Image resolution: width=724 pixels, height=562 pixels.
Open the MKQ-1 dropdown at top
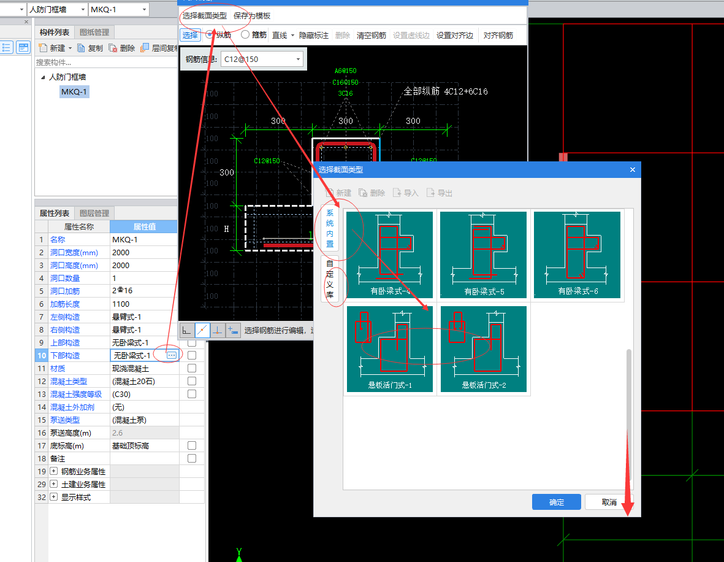[x=144, y=9]
